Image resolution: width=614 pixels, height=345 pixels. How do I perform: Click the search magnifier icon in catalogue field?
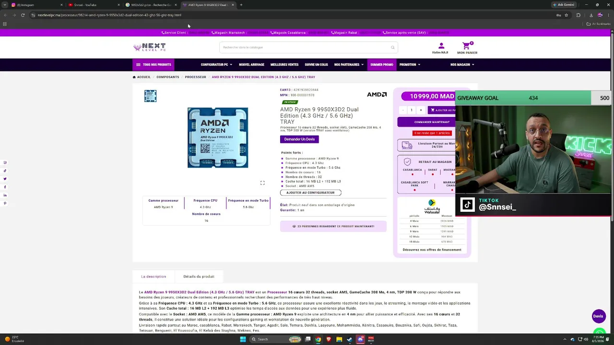tap(392, 47)
